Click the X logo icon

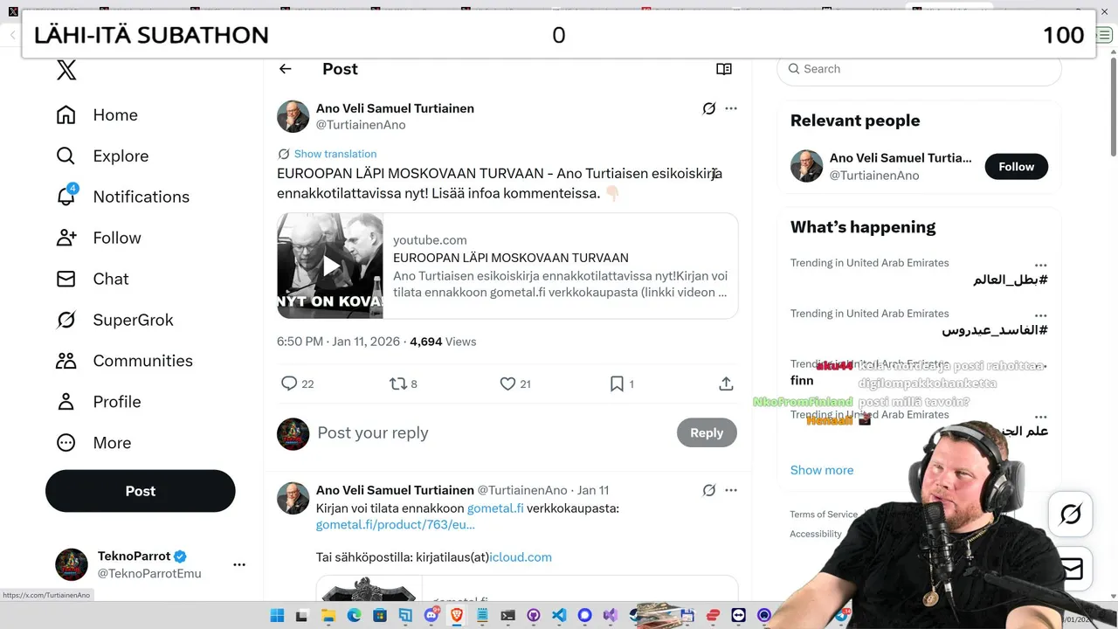pyautogui.click(x=66, y=70)
